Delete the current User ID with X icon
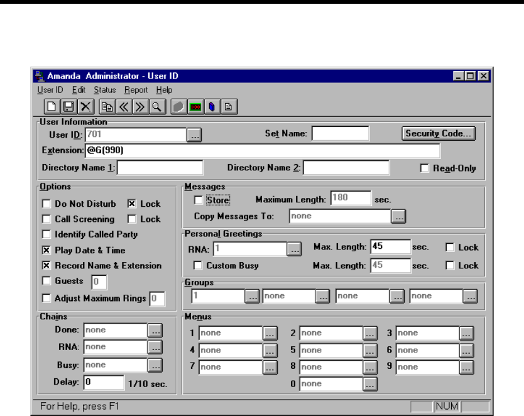Viewport: 524px width, 416px height. click(x=85, y=107)
